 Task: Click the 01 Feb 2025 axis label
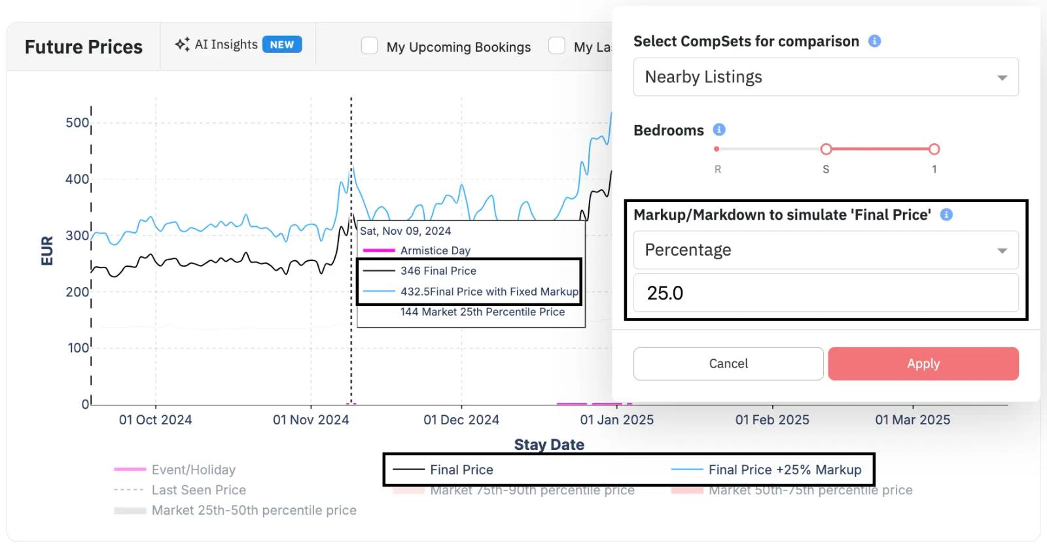(772, 420)
